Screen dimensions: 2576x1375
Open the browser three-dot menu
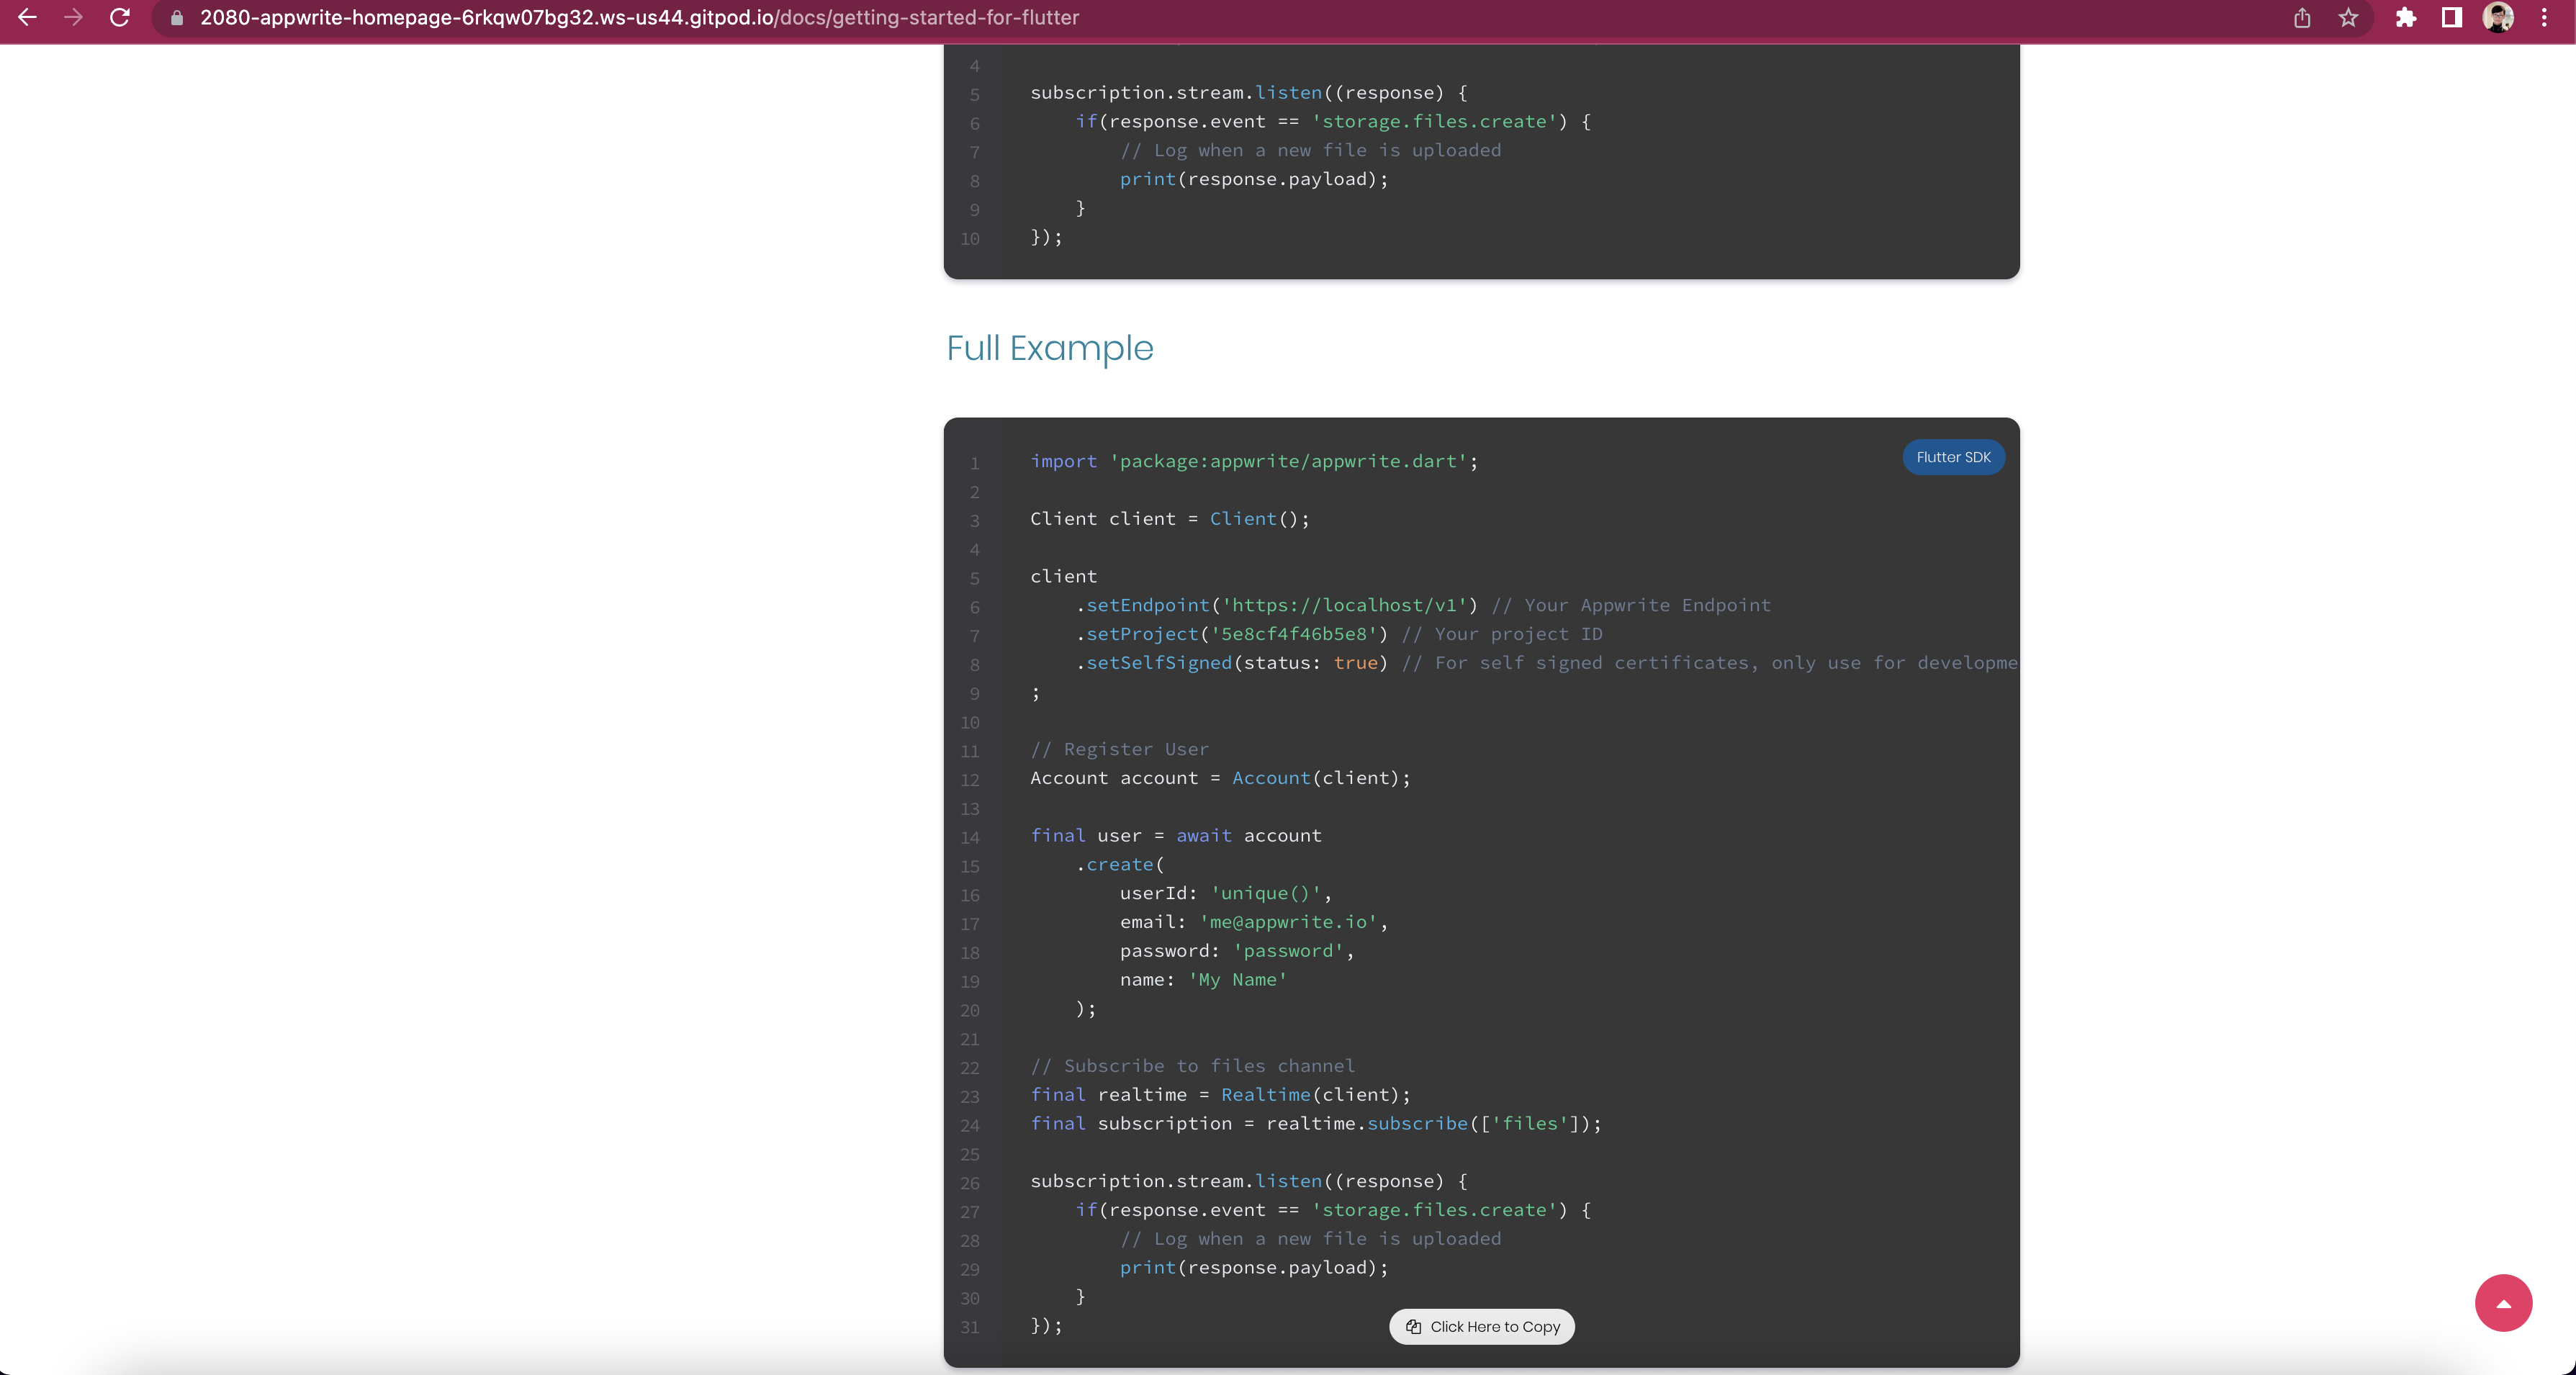(2545, 17)
